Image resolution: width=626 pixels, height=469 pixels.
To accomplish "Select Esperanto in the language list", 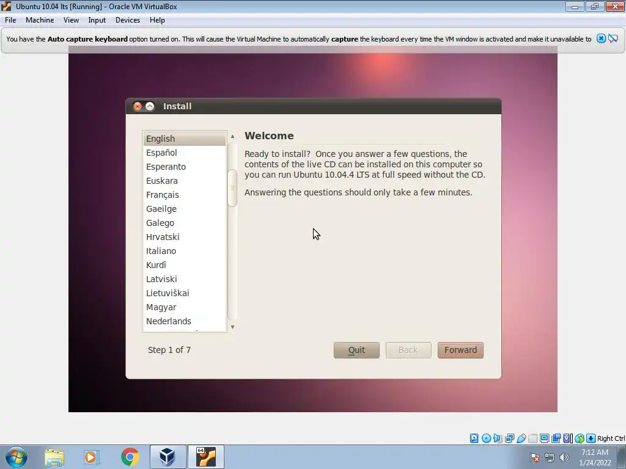I will [185, 167].
